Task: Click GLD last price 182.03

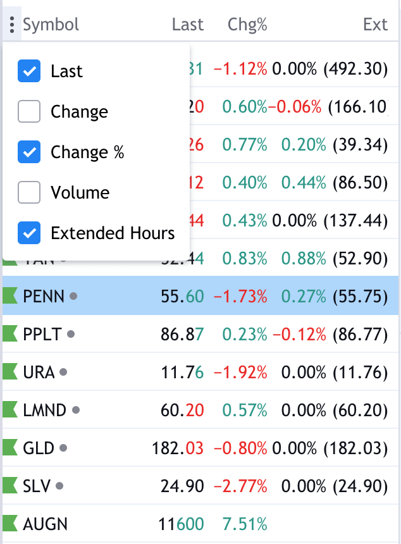Action: click(178, 448)
